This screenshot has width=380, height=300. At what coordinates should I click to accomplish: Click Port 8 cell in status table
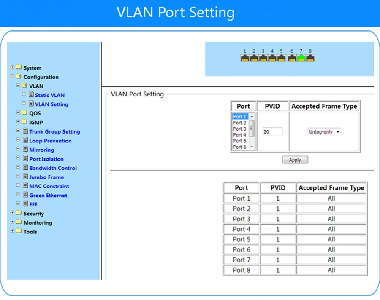coord(242,270)
